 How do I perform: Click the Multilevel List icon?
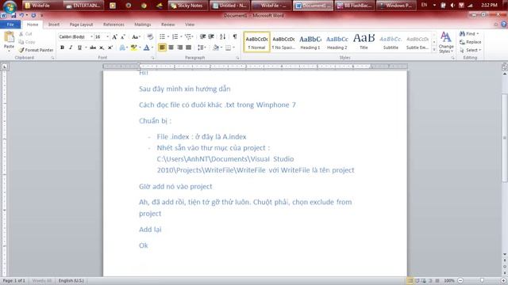(x=188, y=37)
